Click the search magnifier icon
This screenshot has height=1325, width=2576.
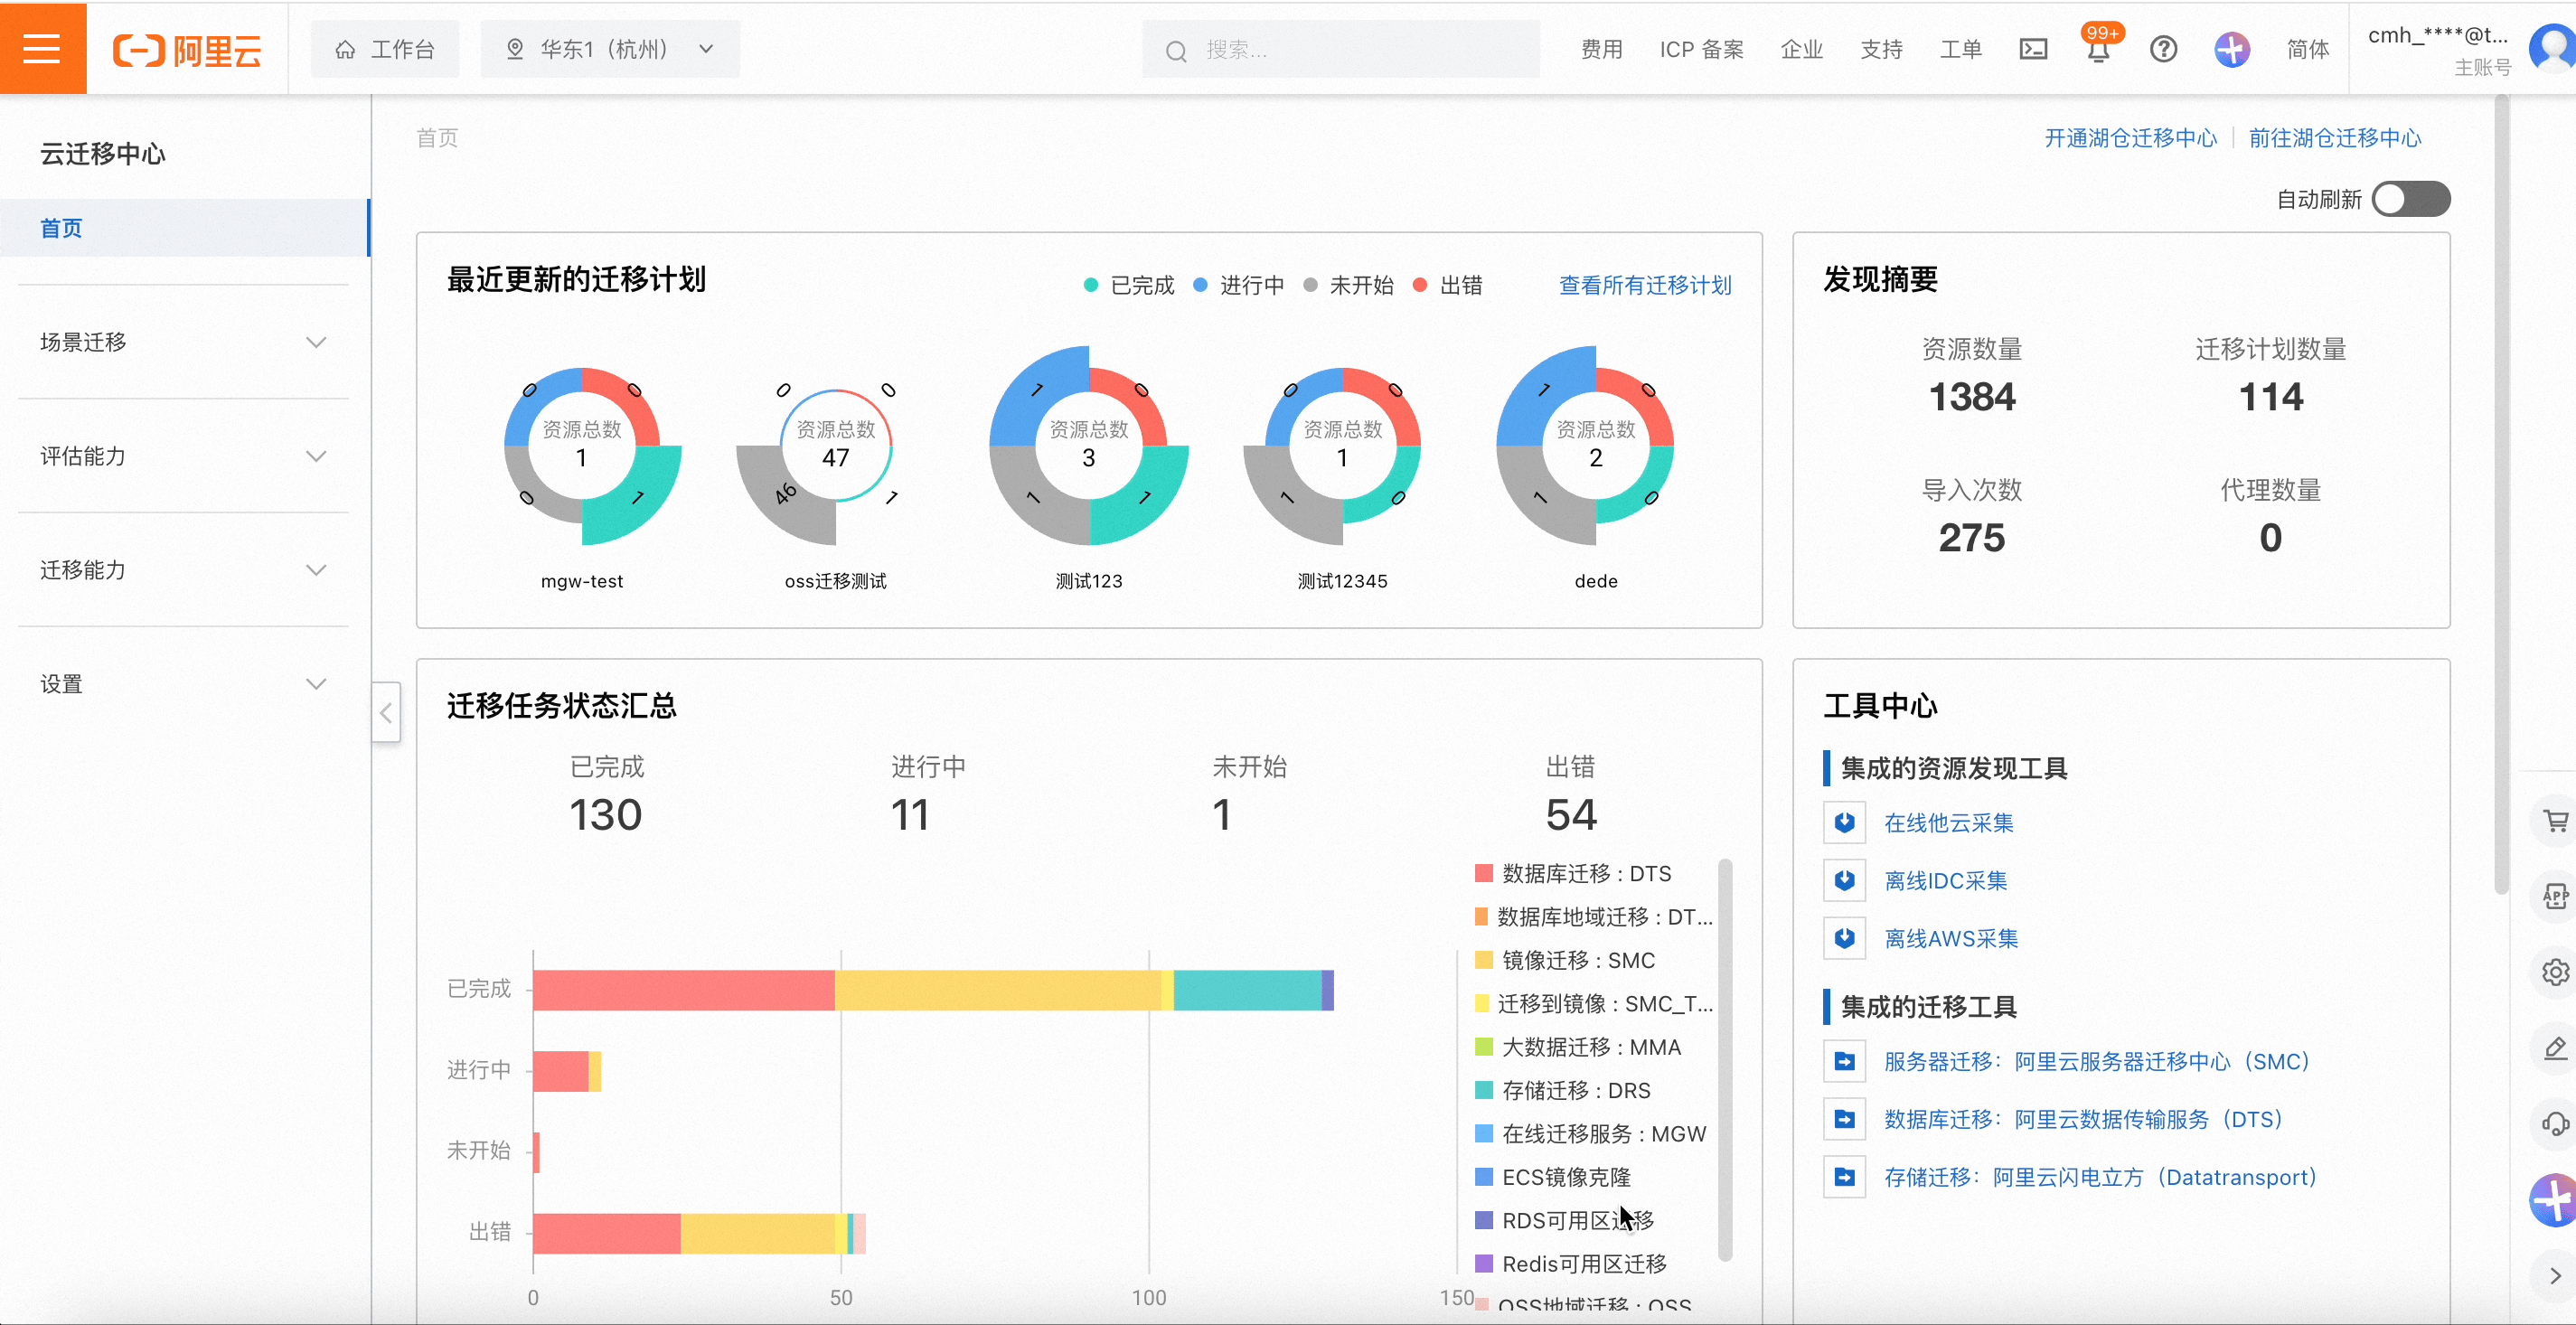pos(1176,50)
